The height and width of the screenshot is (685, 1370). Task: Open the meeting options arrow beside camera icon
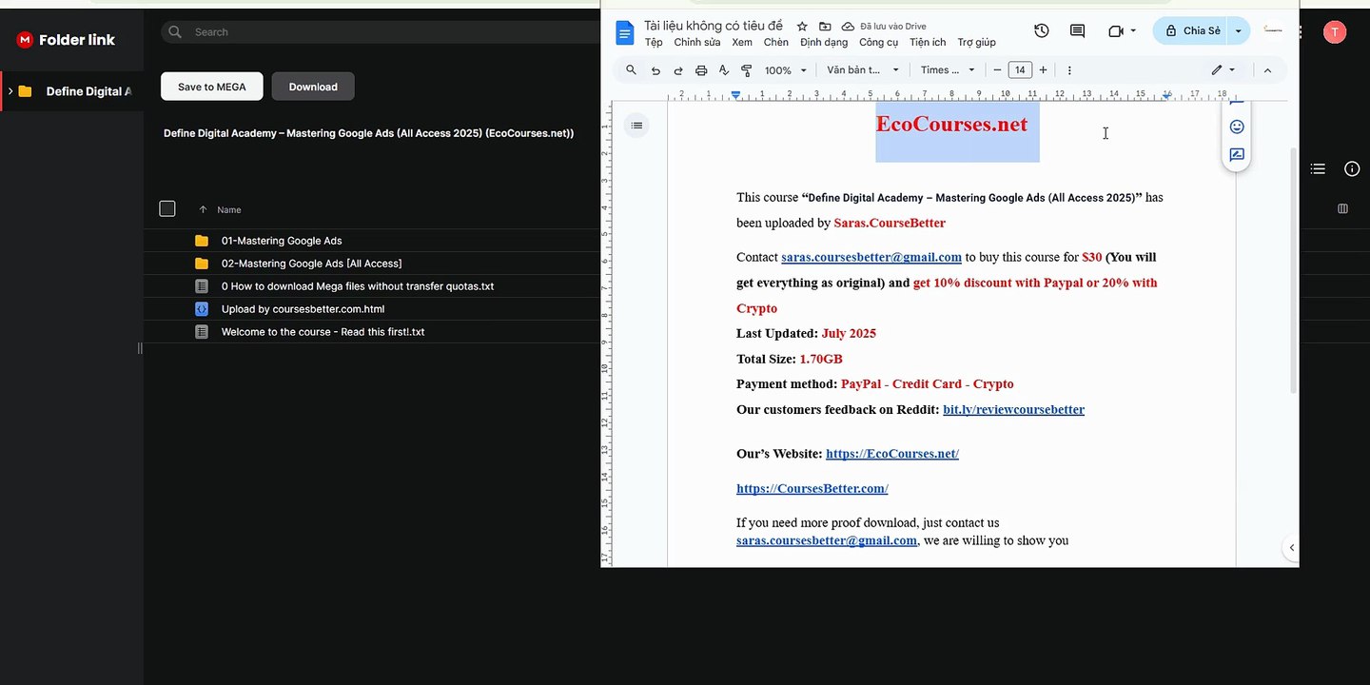click(x=1133, y=31)
